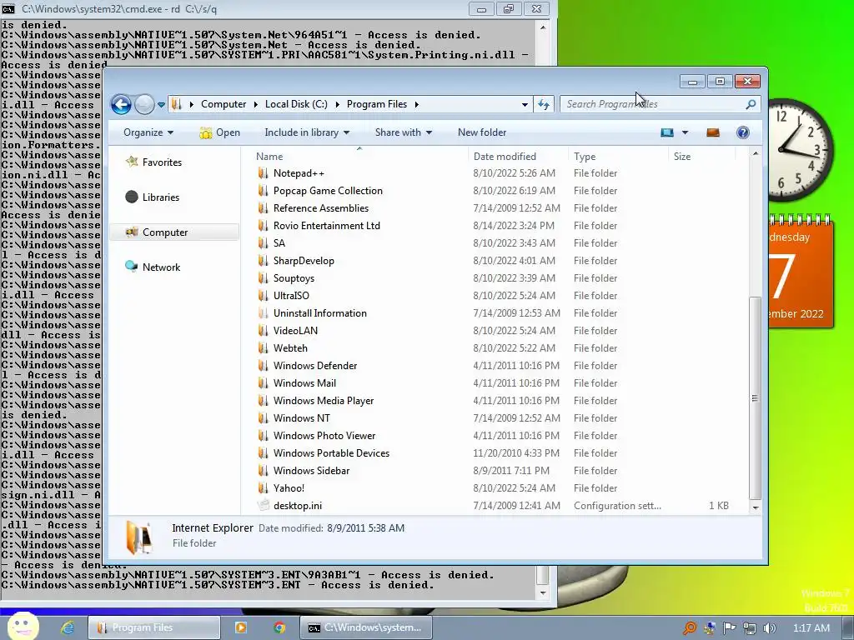
Task: Expand the arrow after Program Files breadcrumb
Action: point(417,104)
